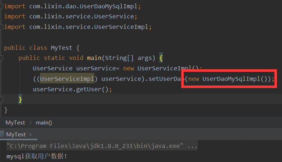282x162 pixels.
Task: Click the setUserDao method call
Action: 166,79
